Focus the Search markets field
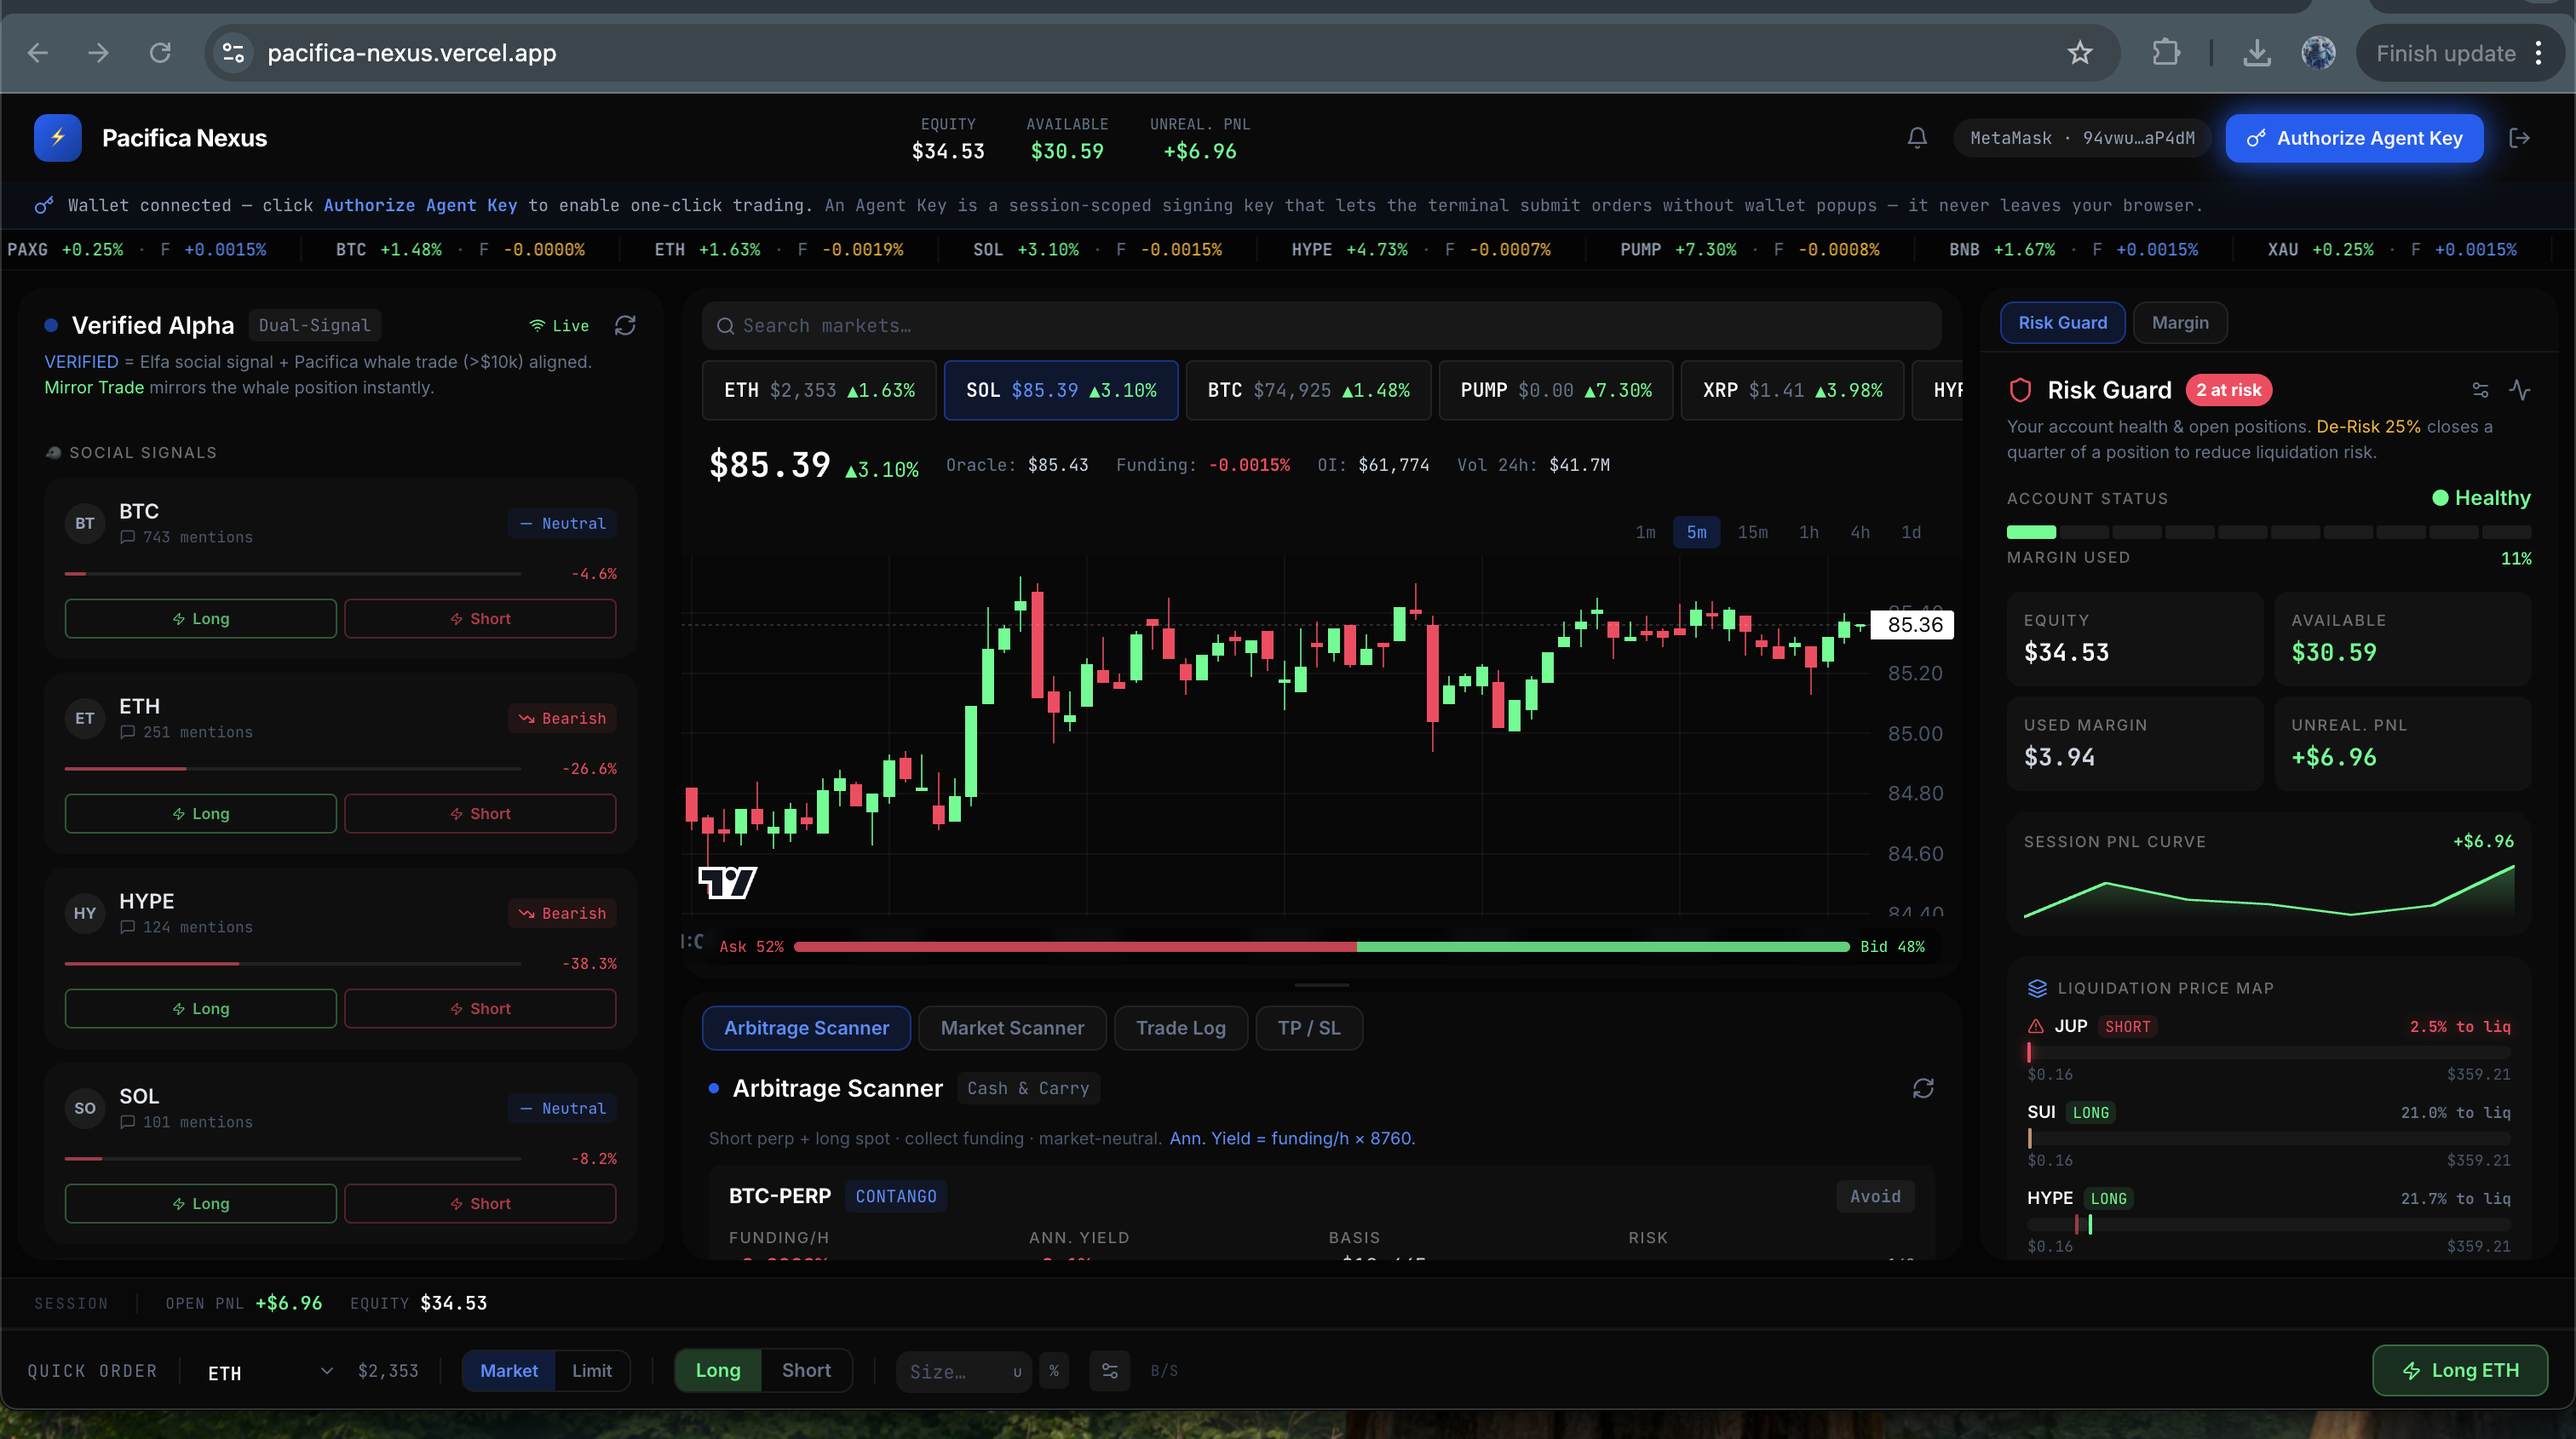2576x1439 pixels. click(1321, 326)
